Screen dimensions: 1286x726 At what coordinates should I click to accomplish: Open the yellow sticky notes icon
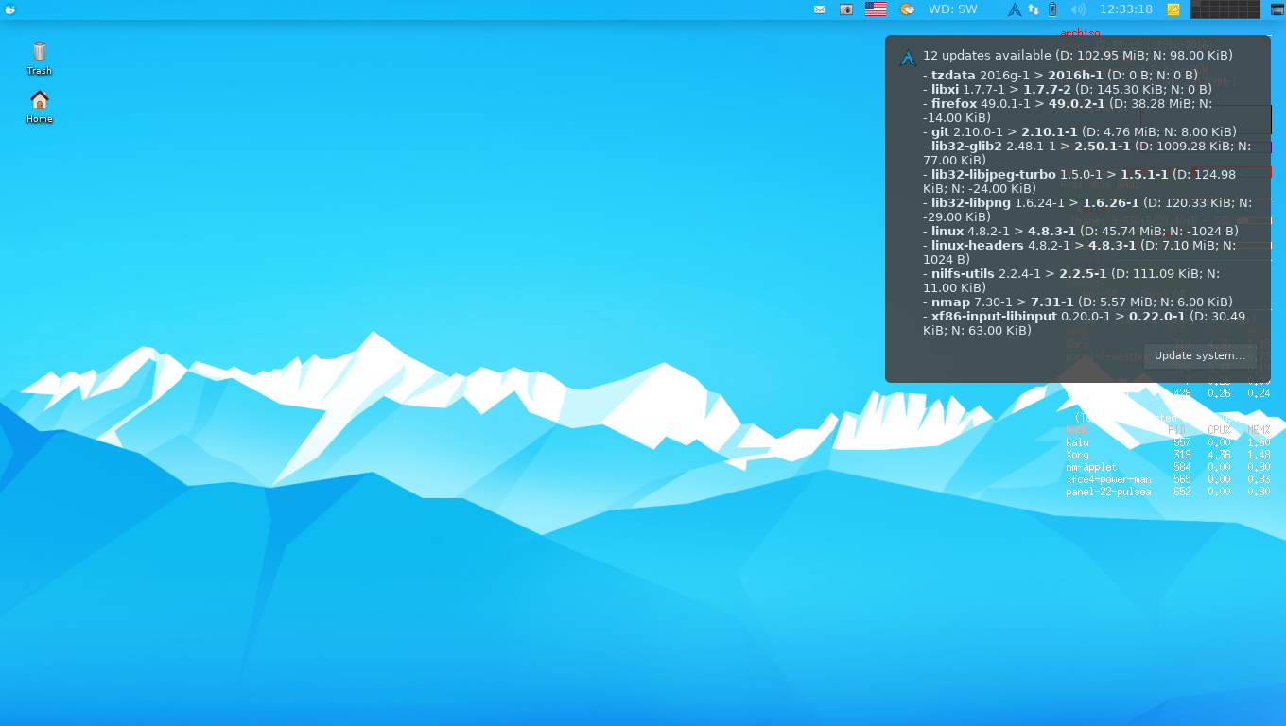(1173, 9)
